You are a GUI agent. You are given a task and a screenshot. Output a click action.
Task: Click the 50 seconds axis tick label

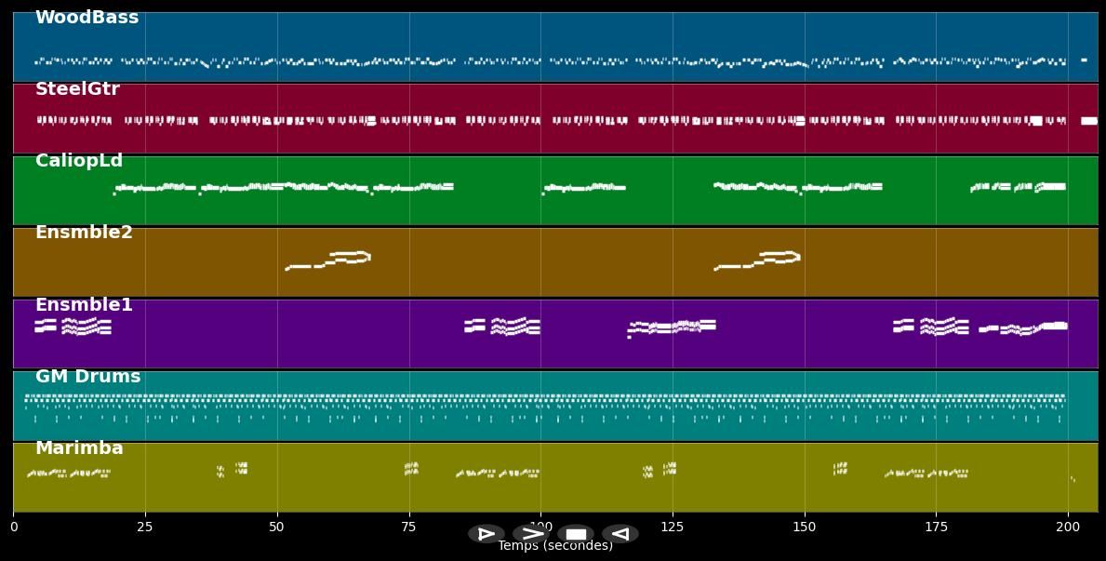coord(277,527)
